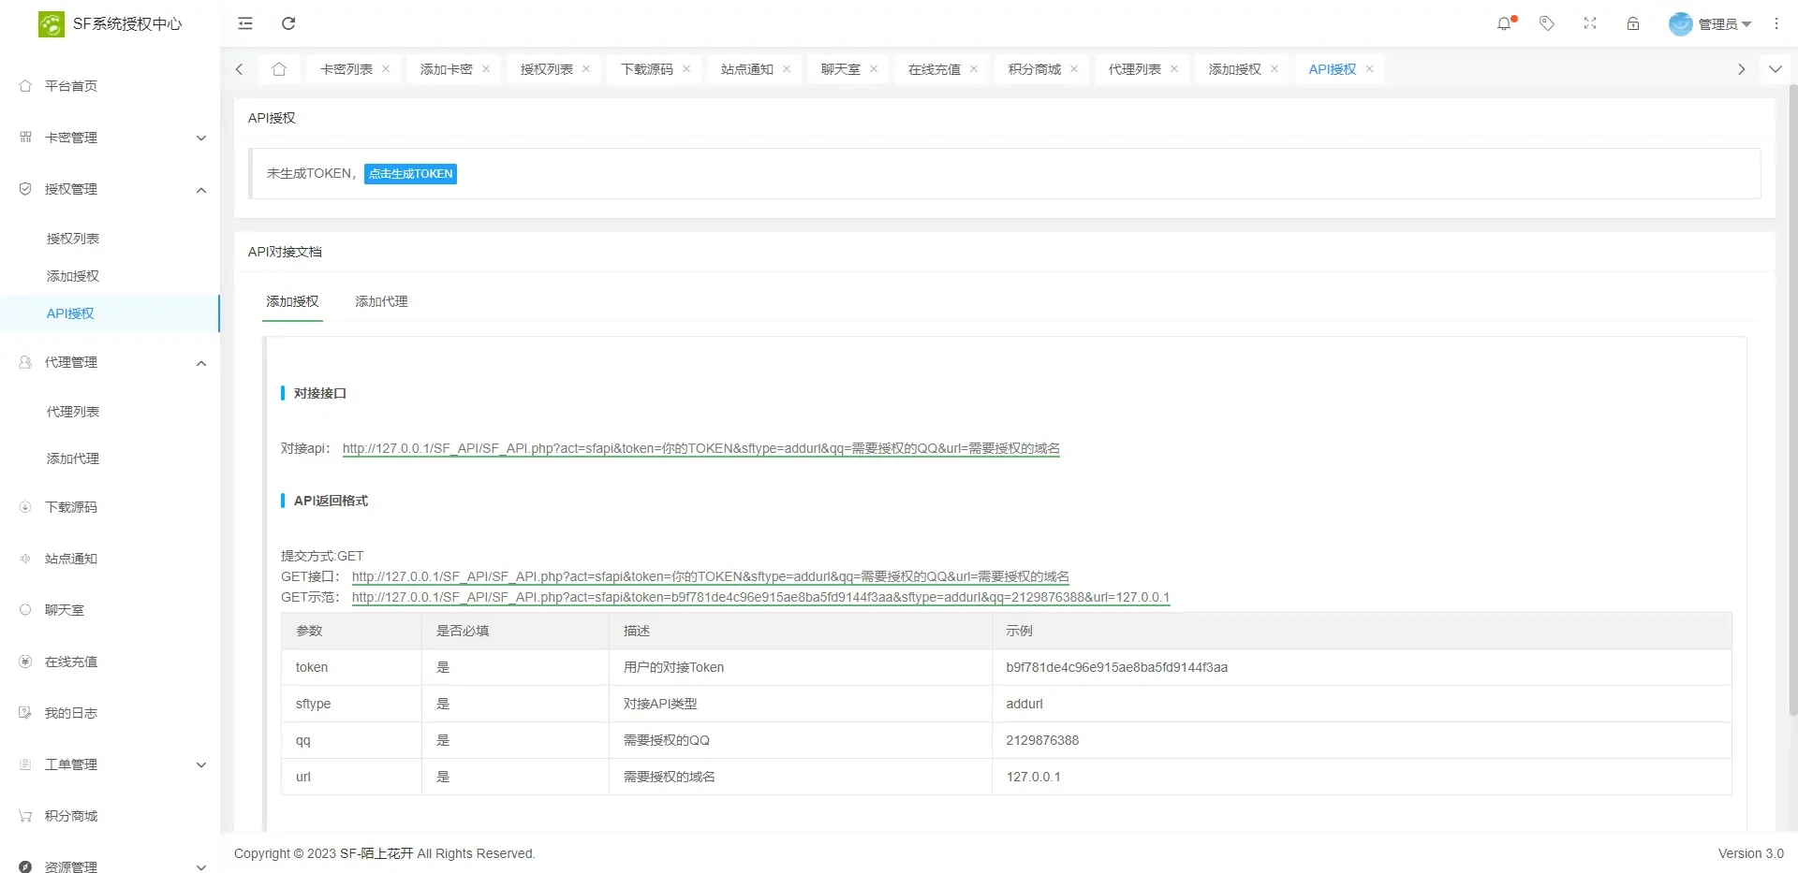Open the tag icon in header

(x=1547, y=23)
